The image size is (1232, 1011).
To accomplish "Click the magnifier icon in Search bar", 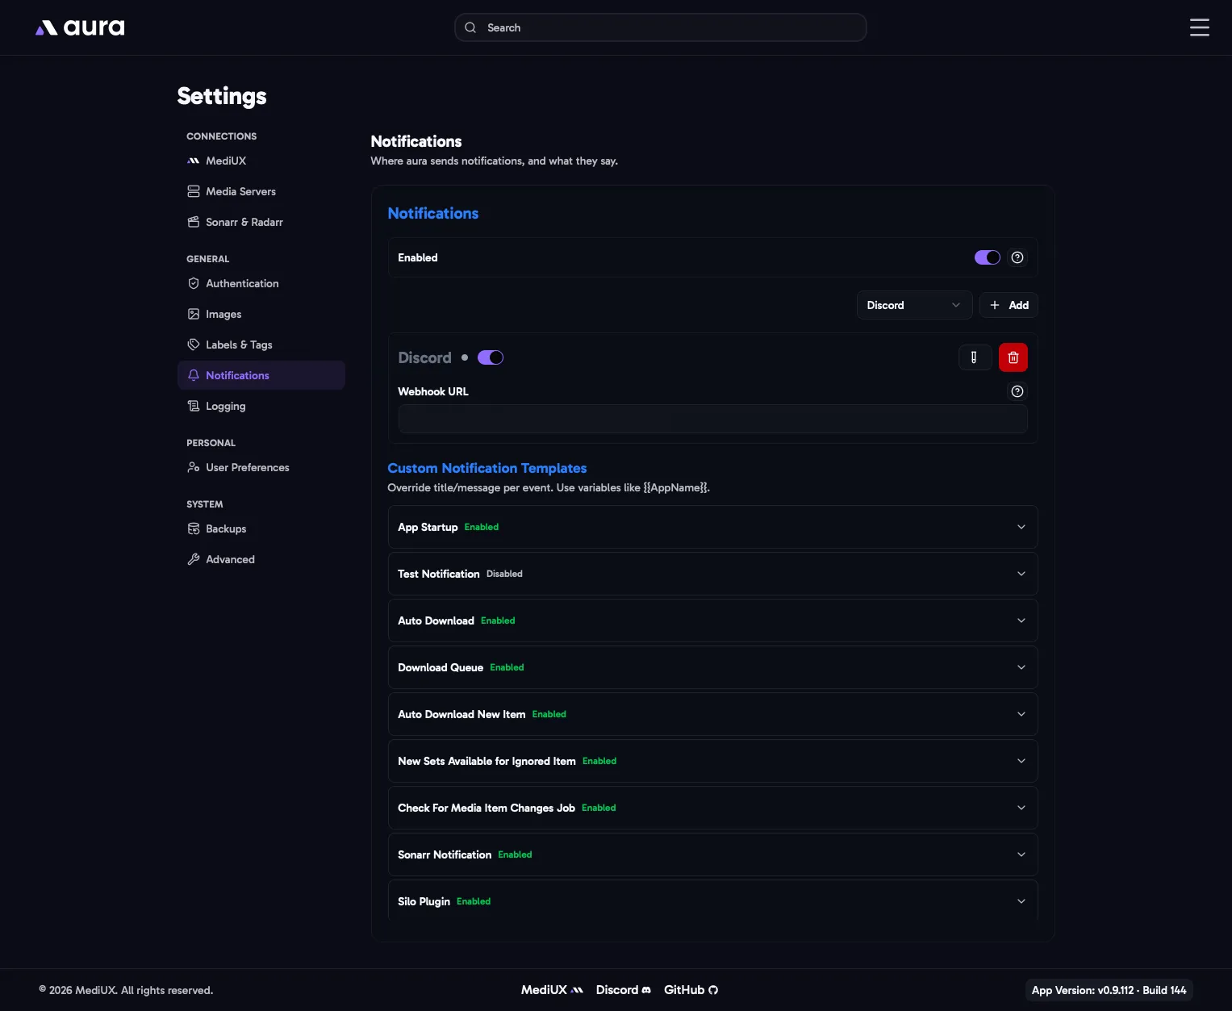I will click(470, 27).
